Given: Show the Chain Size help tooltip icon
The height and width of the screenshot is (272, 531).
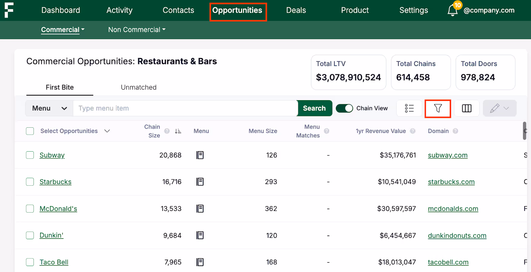Looking at the screenshot, I should point(167,131).
